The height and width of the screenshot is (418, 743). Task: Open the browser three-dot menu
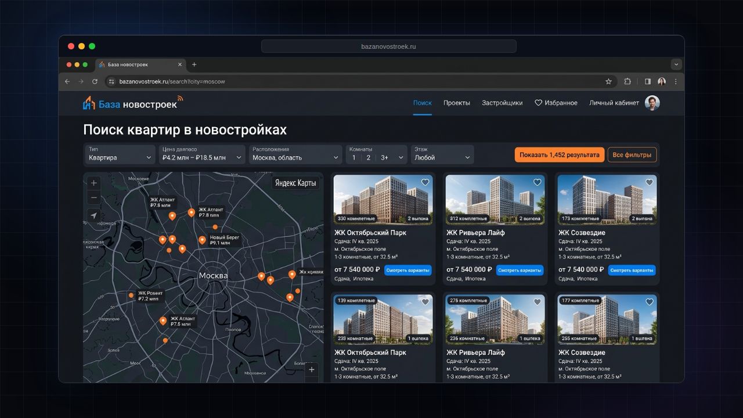coord(675,82)
